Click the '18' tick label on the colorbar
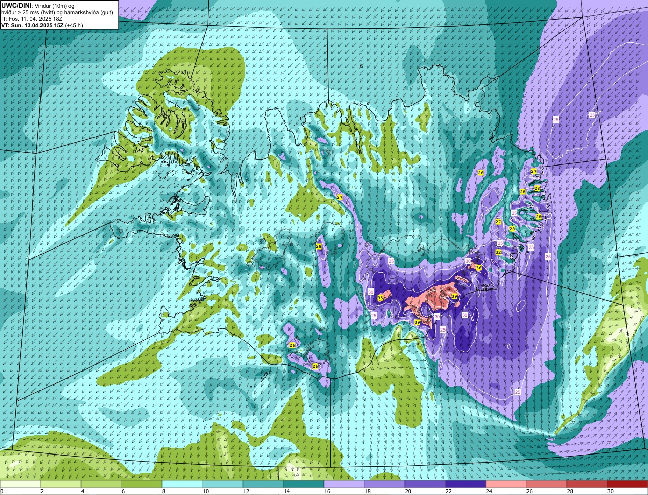Screen dimensions: 648x495 [368, 491]
